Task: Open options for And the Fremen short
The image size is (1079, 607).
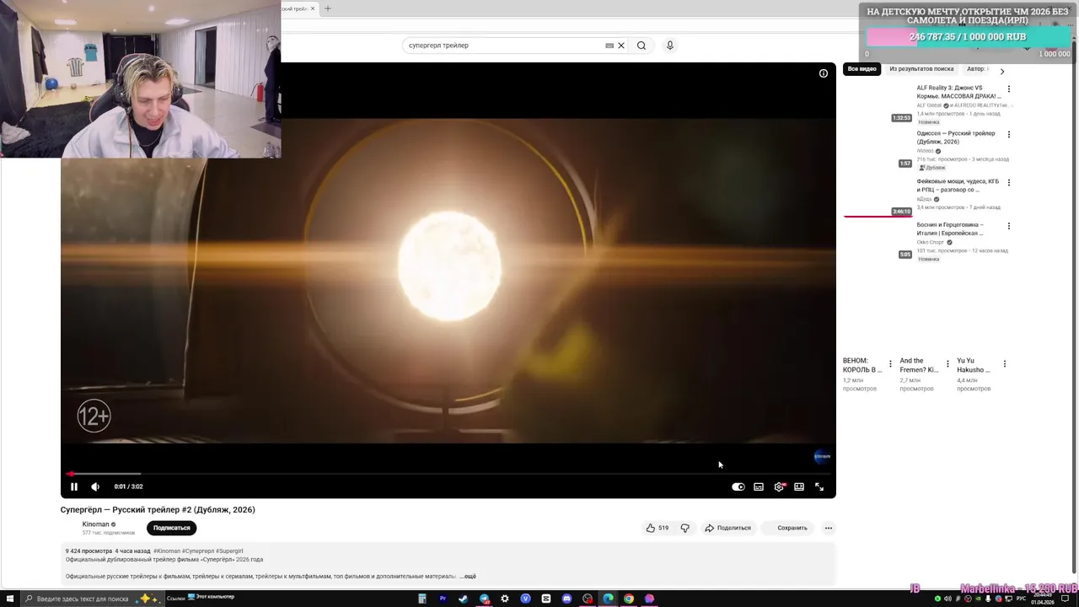Action: point(947,364)
